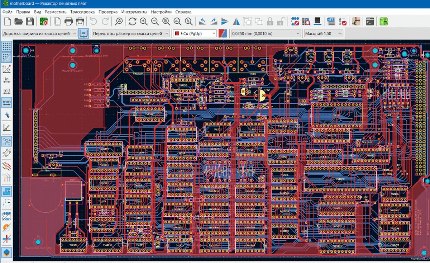Toggle curved ratsnest lines
Screen dimensions: 430x263
[x=6, y=153]
